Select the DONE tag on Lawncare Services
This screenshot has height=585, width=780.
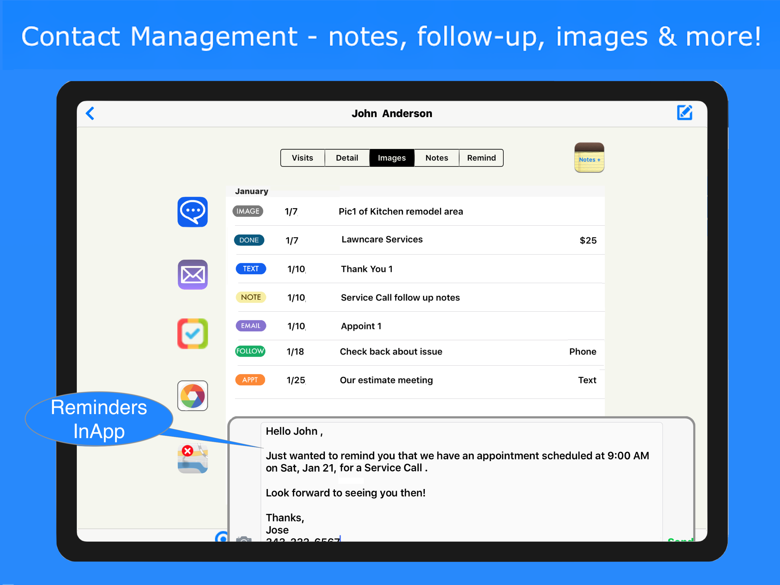click(249, 240)
